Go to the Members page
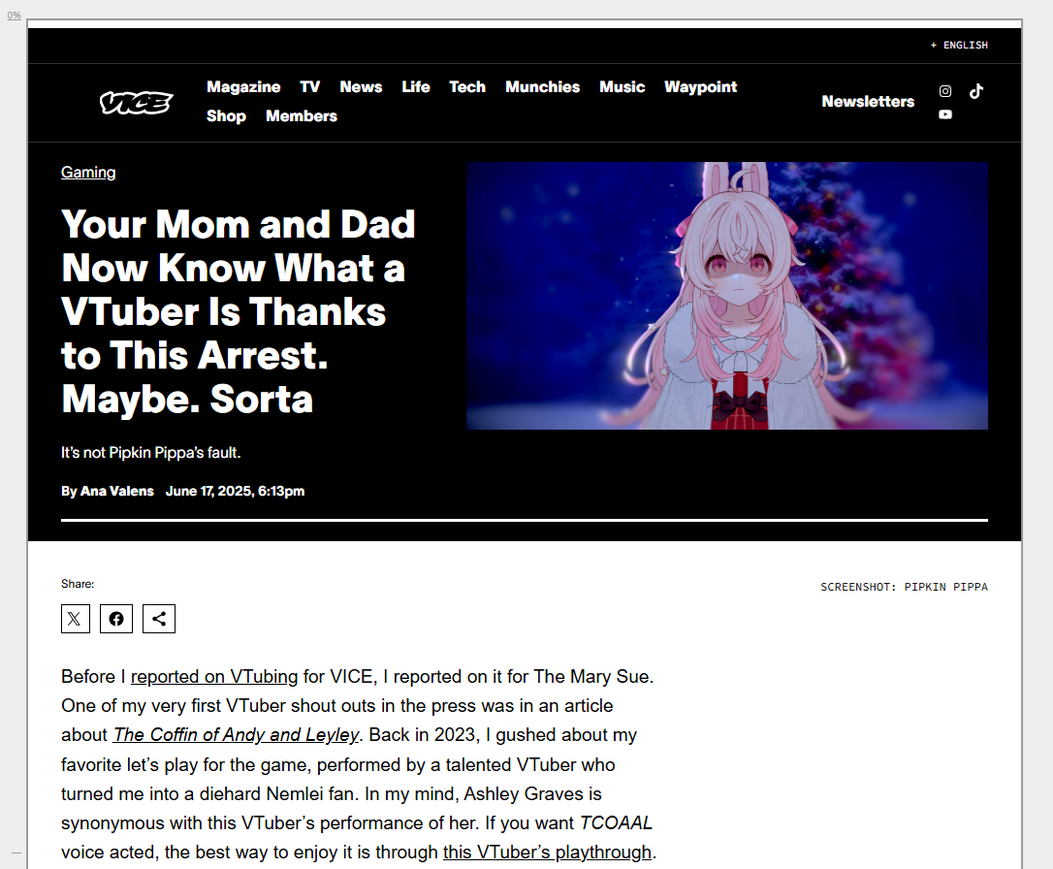Image resolution: width=1053 pixels, height=869 pixels. click(302, 116)
